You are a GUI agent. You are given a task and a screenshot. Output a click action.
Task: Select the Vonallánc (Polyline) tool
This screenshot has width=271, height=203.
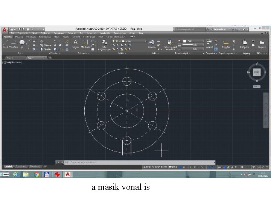click(14, 44)
